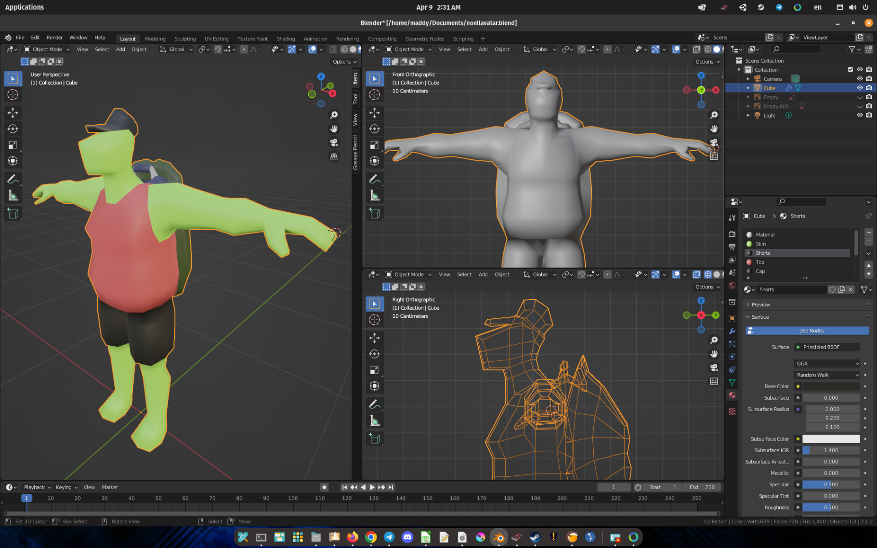
Task: Select the Cursor tool in left viewport
Action: [13, 95]
